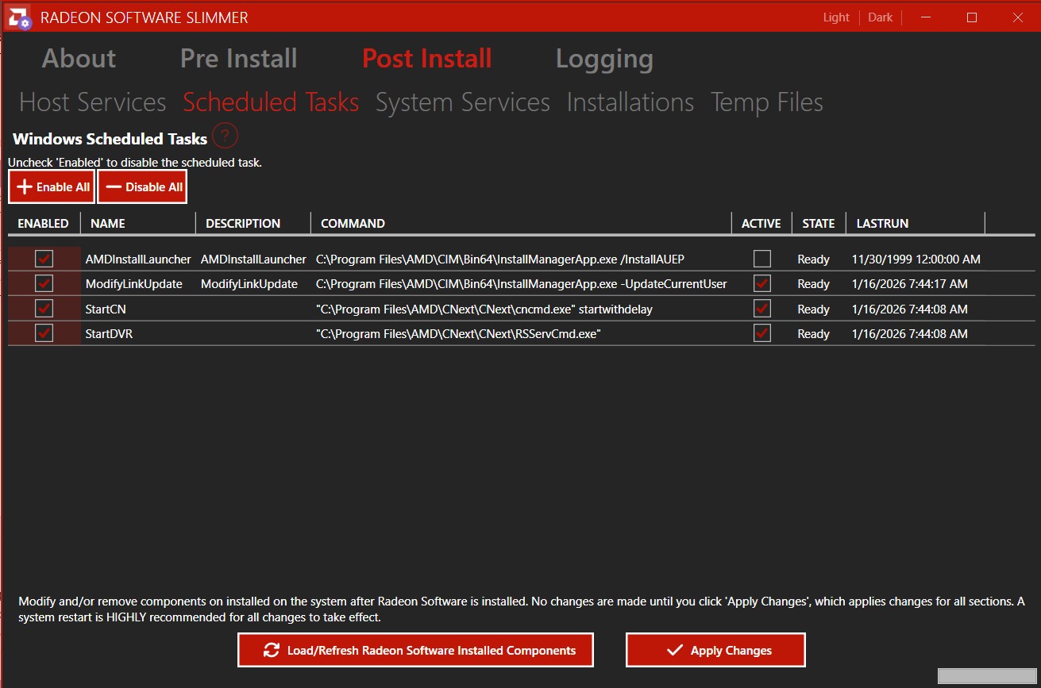1041x688 pixels.
Task: Click the Radeon Software Slimmer app logo
Action: click(18, 17)
